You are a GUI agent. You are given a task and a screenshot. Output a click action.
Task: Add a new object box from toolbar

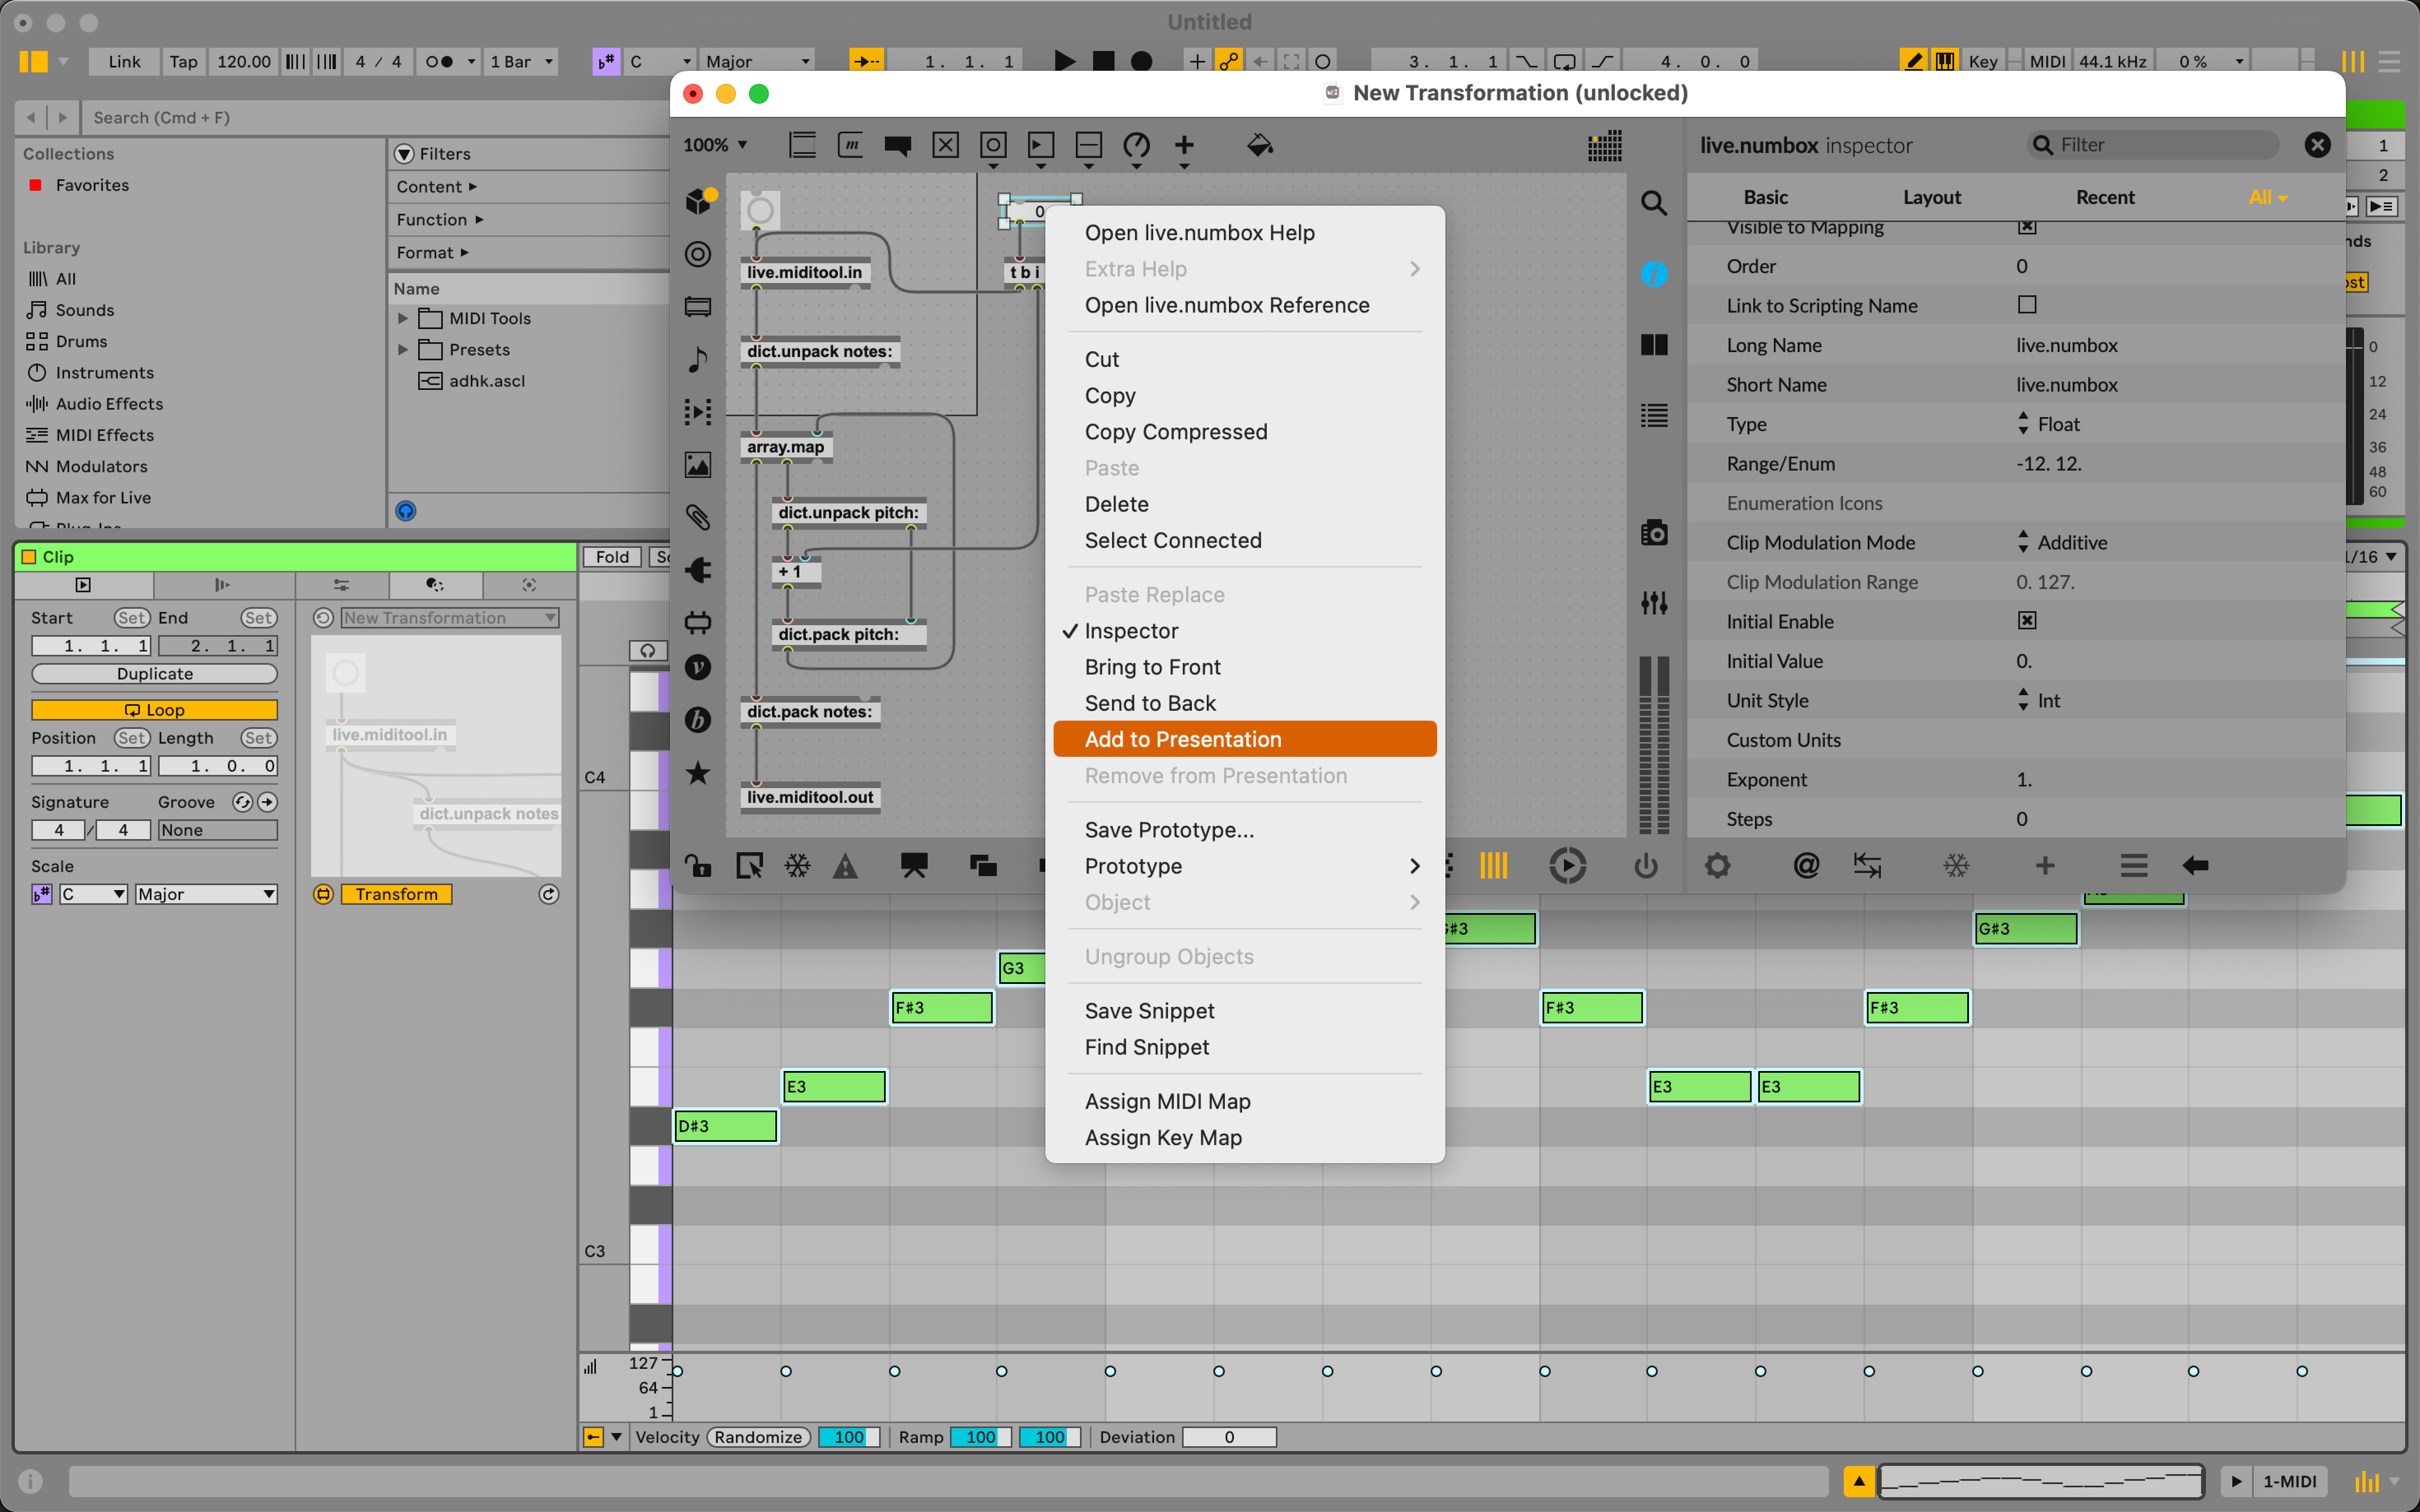click(802, 146)
